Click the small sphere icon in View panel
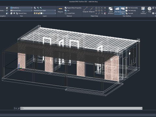This screenshot has width=156, height=117. (x=14, y=13)
